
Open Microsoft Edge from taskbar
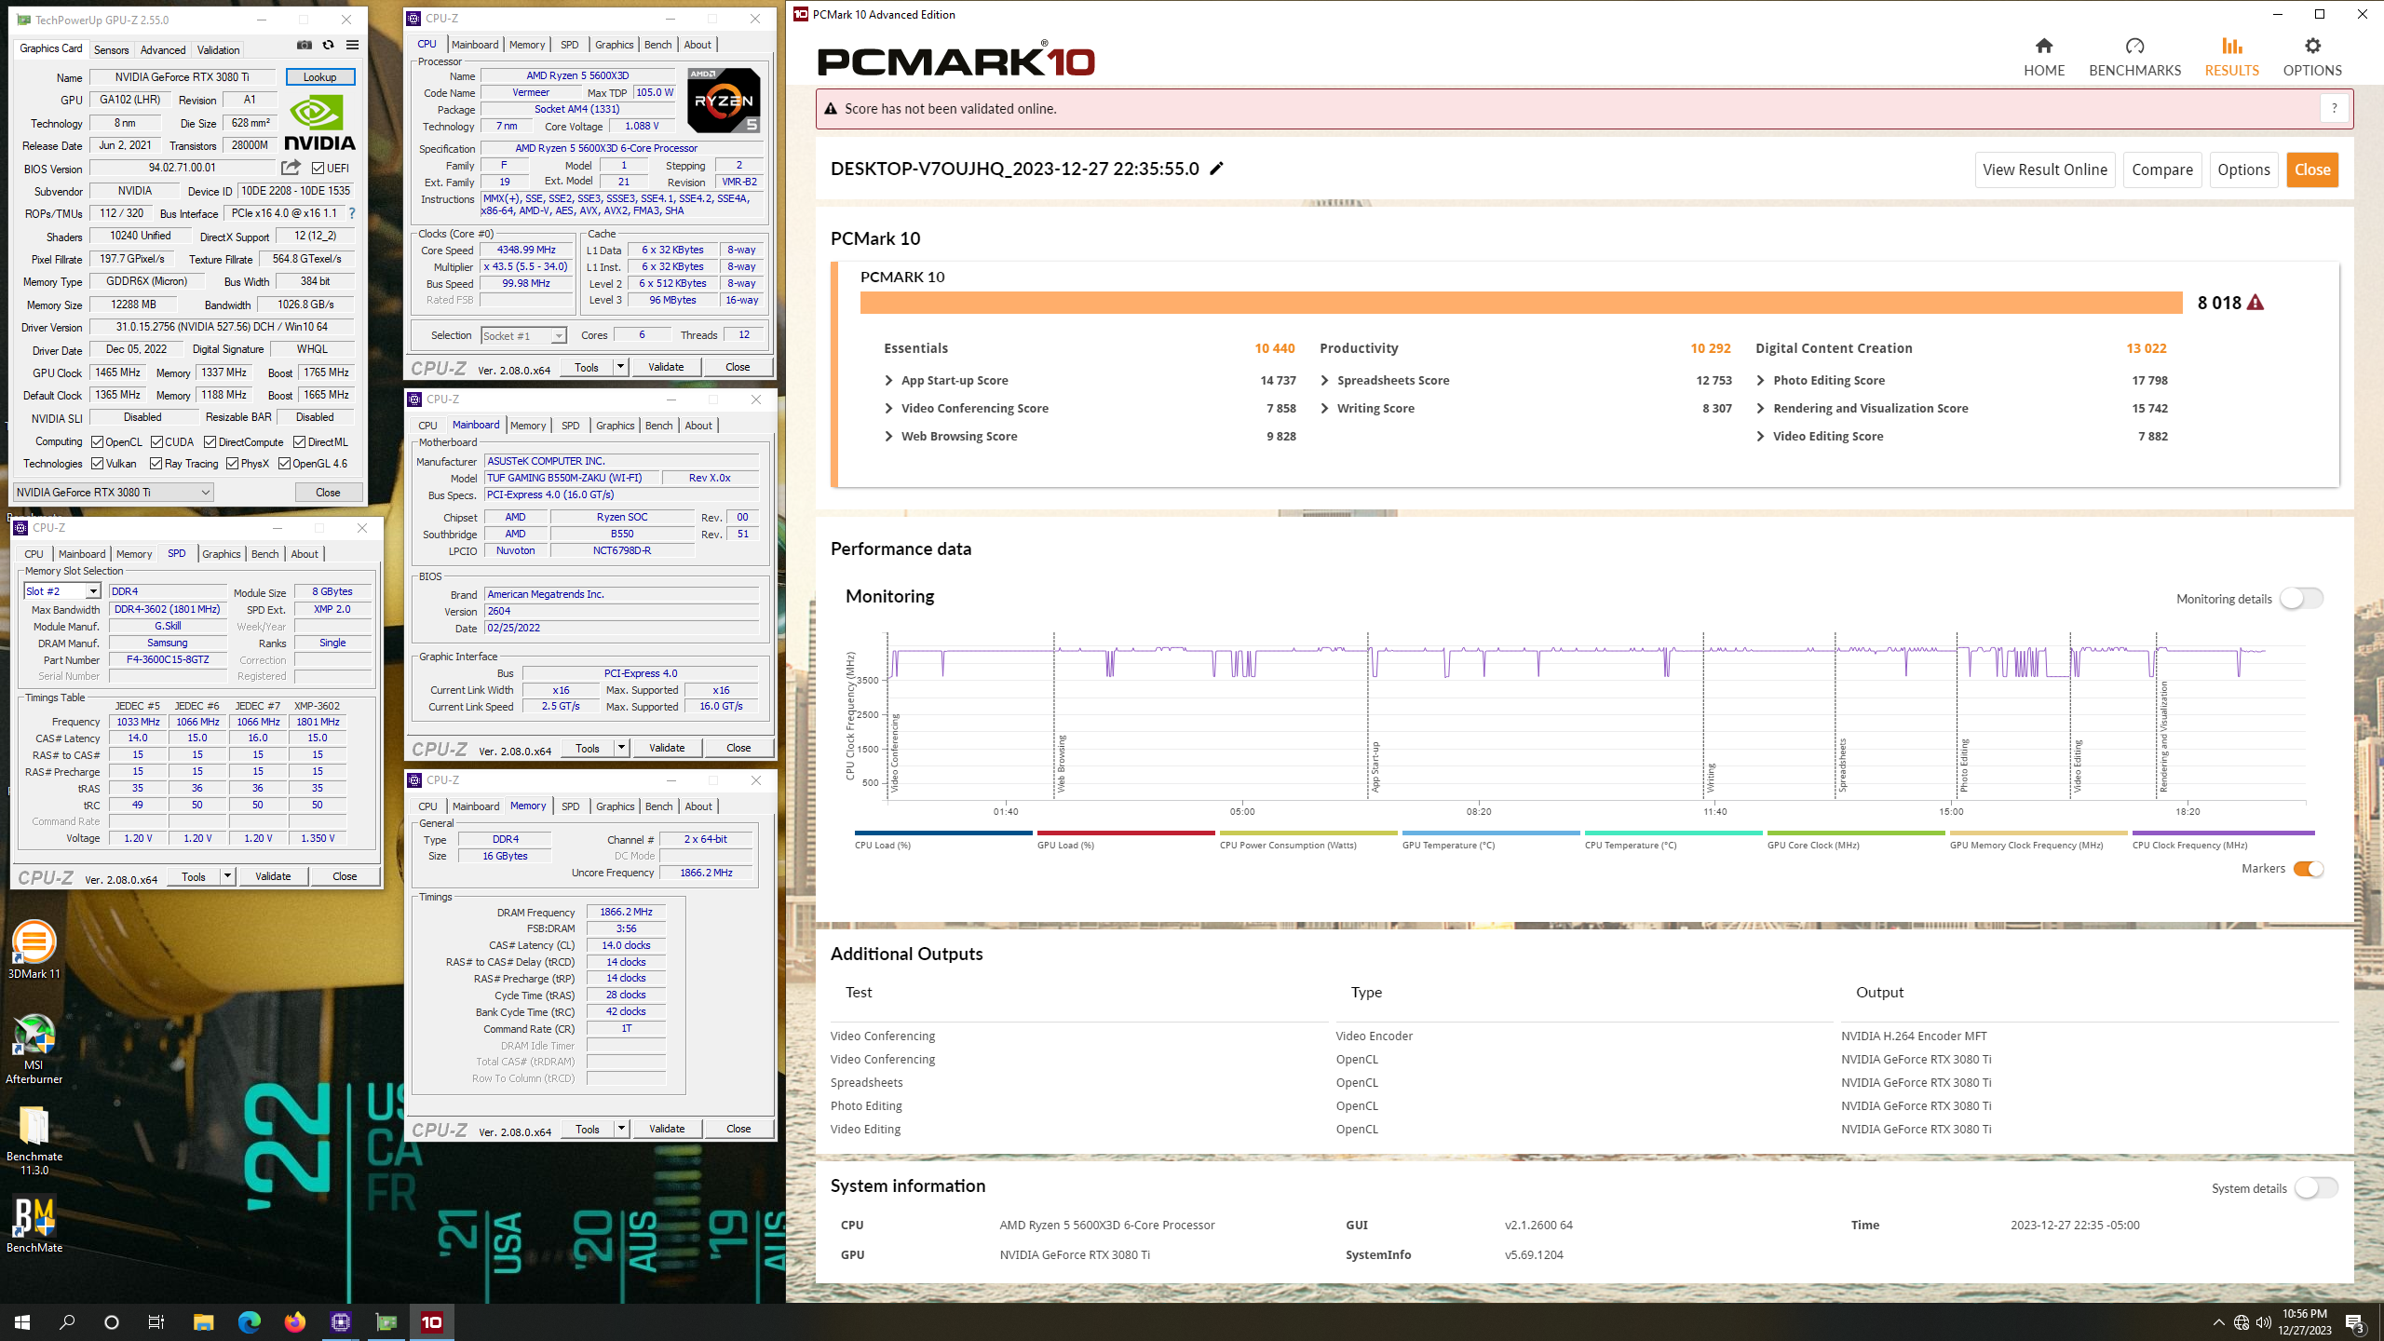click(249, 1321)
